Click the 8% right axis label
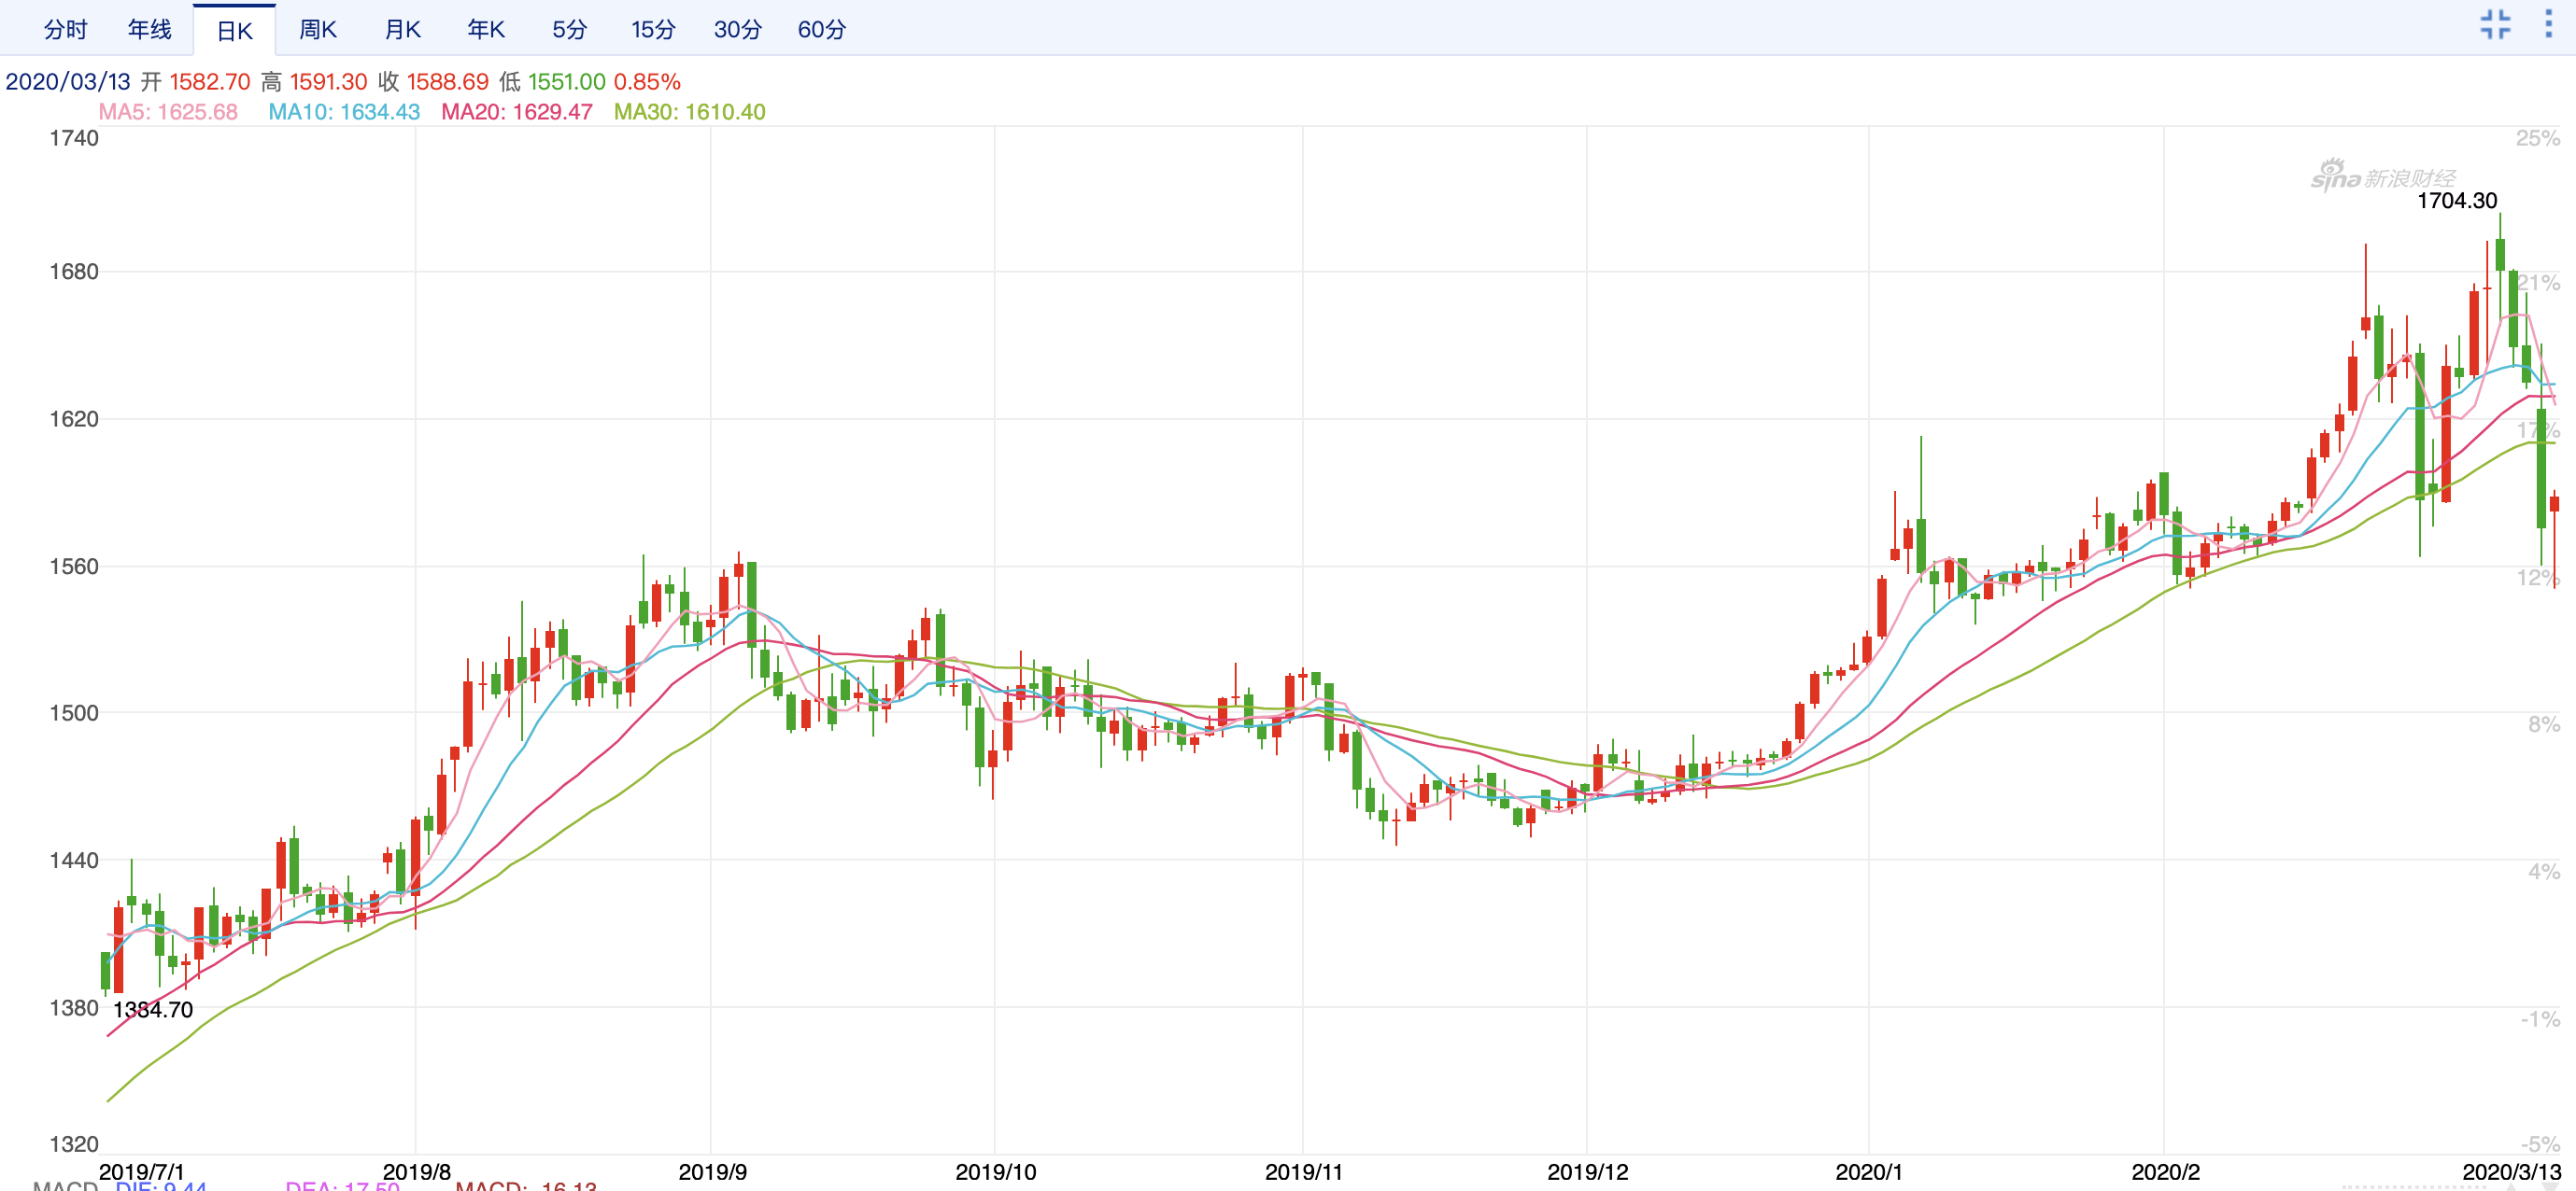The image size is (2576, 1191). point(2544,724)
